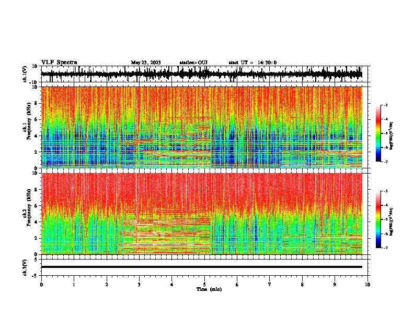Click the "VLF Spectra" title text

point(59,63)
